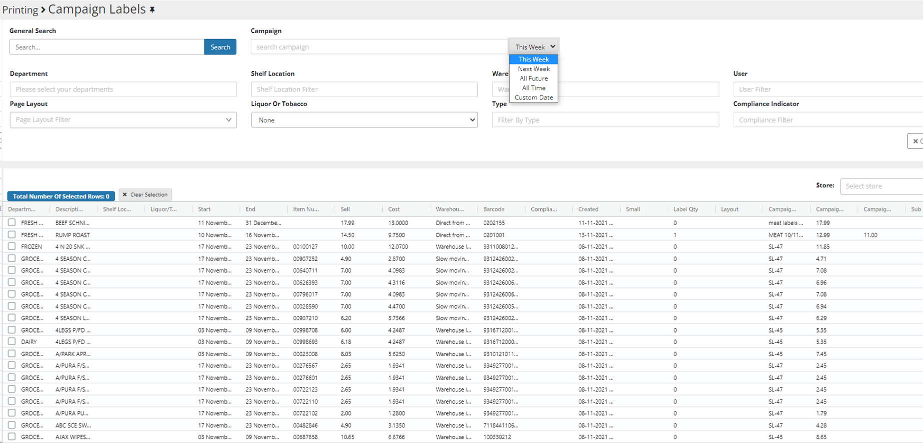Viewport: 923px width, 443px height.
Task: Check the 4 SEASON L row checkbox
Action: [12, 317]
